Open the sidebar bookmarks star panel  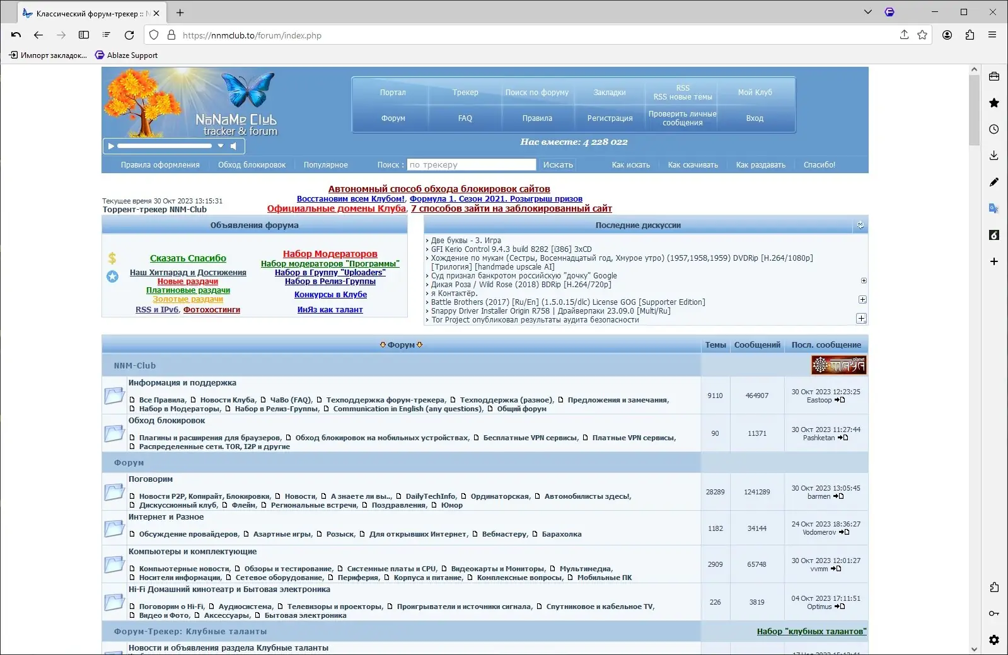click(994, 103)
